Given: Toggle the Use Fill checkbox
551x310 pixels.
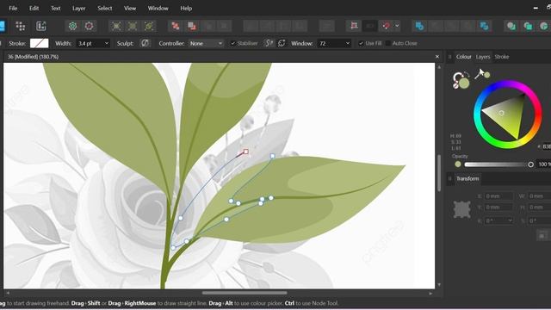Looking at the screenshot, I should (x=361, y=43).
